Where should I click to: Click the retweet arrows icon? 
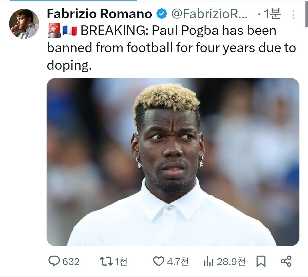click(x=106, y=262)
